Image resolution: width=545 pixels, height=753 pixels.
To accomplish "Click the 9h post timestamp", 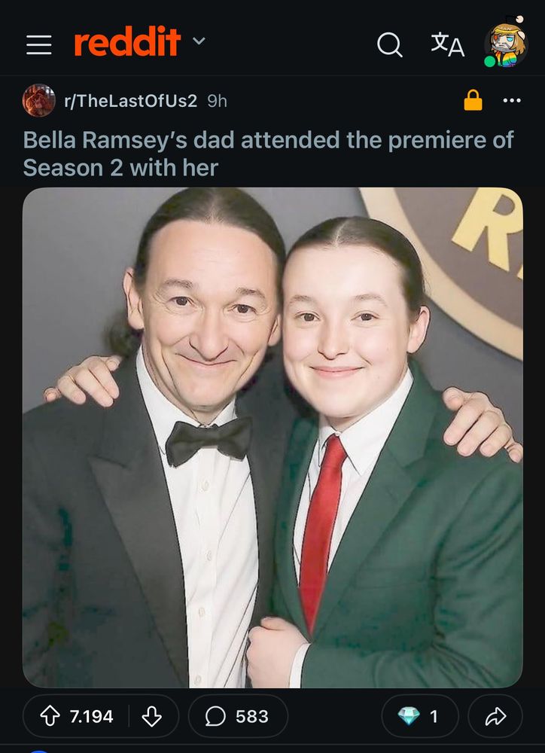I will coord(217,101).
